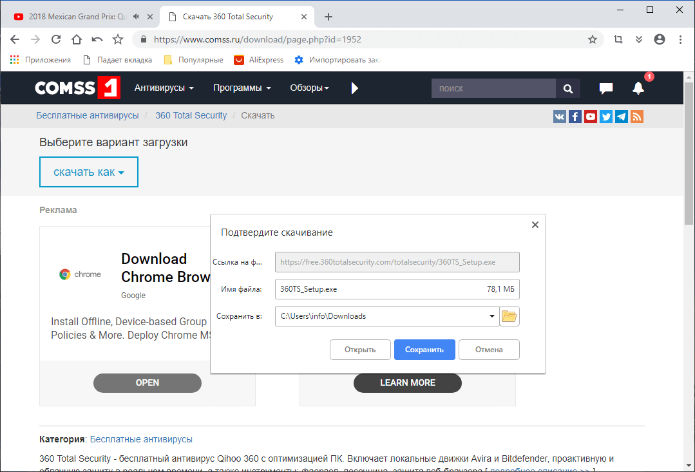Open the Download Chrome Browser ad headline

[x=166, y=268]
